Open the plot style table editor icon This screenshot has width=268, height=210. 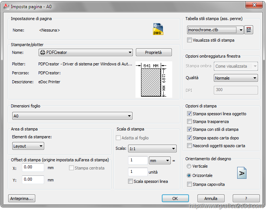(x=249, y=30)
